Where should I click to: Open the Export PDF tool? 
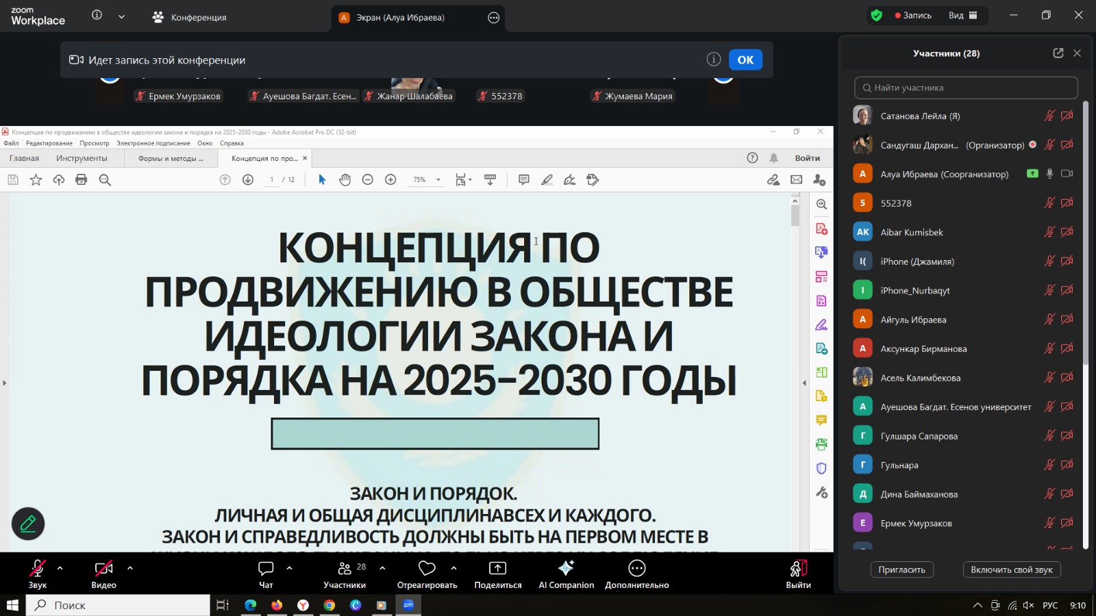click(821, 349)
